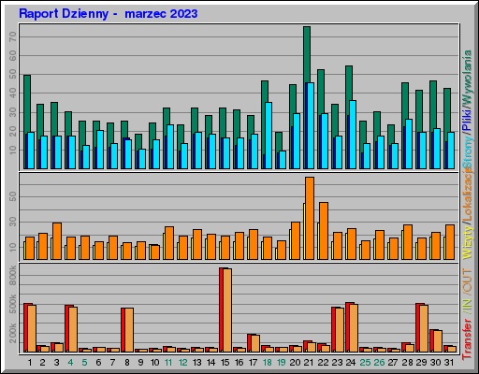Image resolution: width=479 pixels, height=374 pixels.
Task: Click day label 26 on the x-axis
Action: [x=379, y=363]
